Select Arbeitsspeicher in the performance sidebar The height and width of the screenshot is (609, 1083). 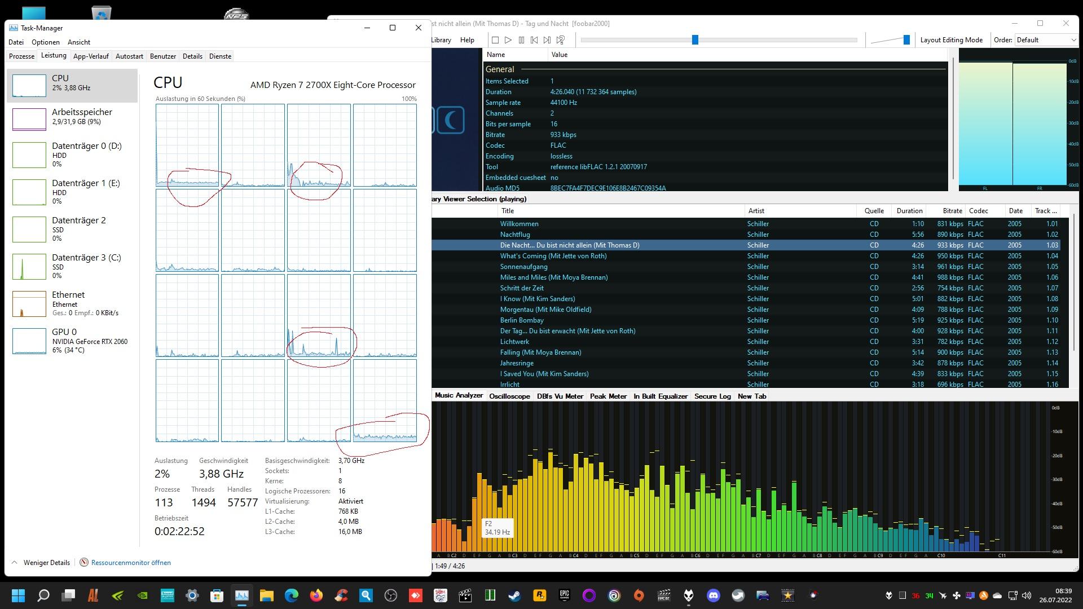(72, 119)
